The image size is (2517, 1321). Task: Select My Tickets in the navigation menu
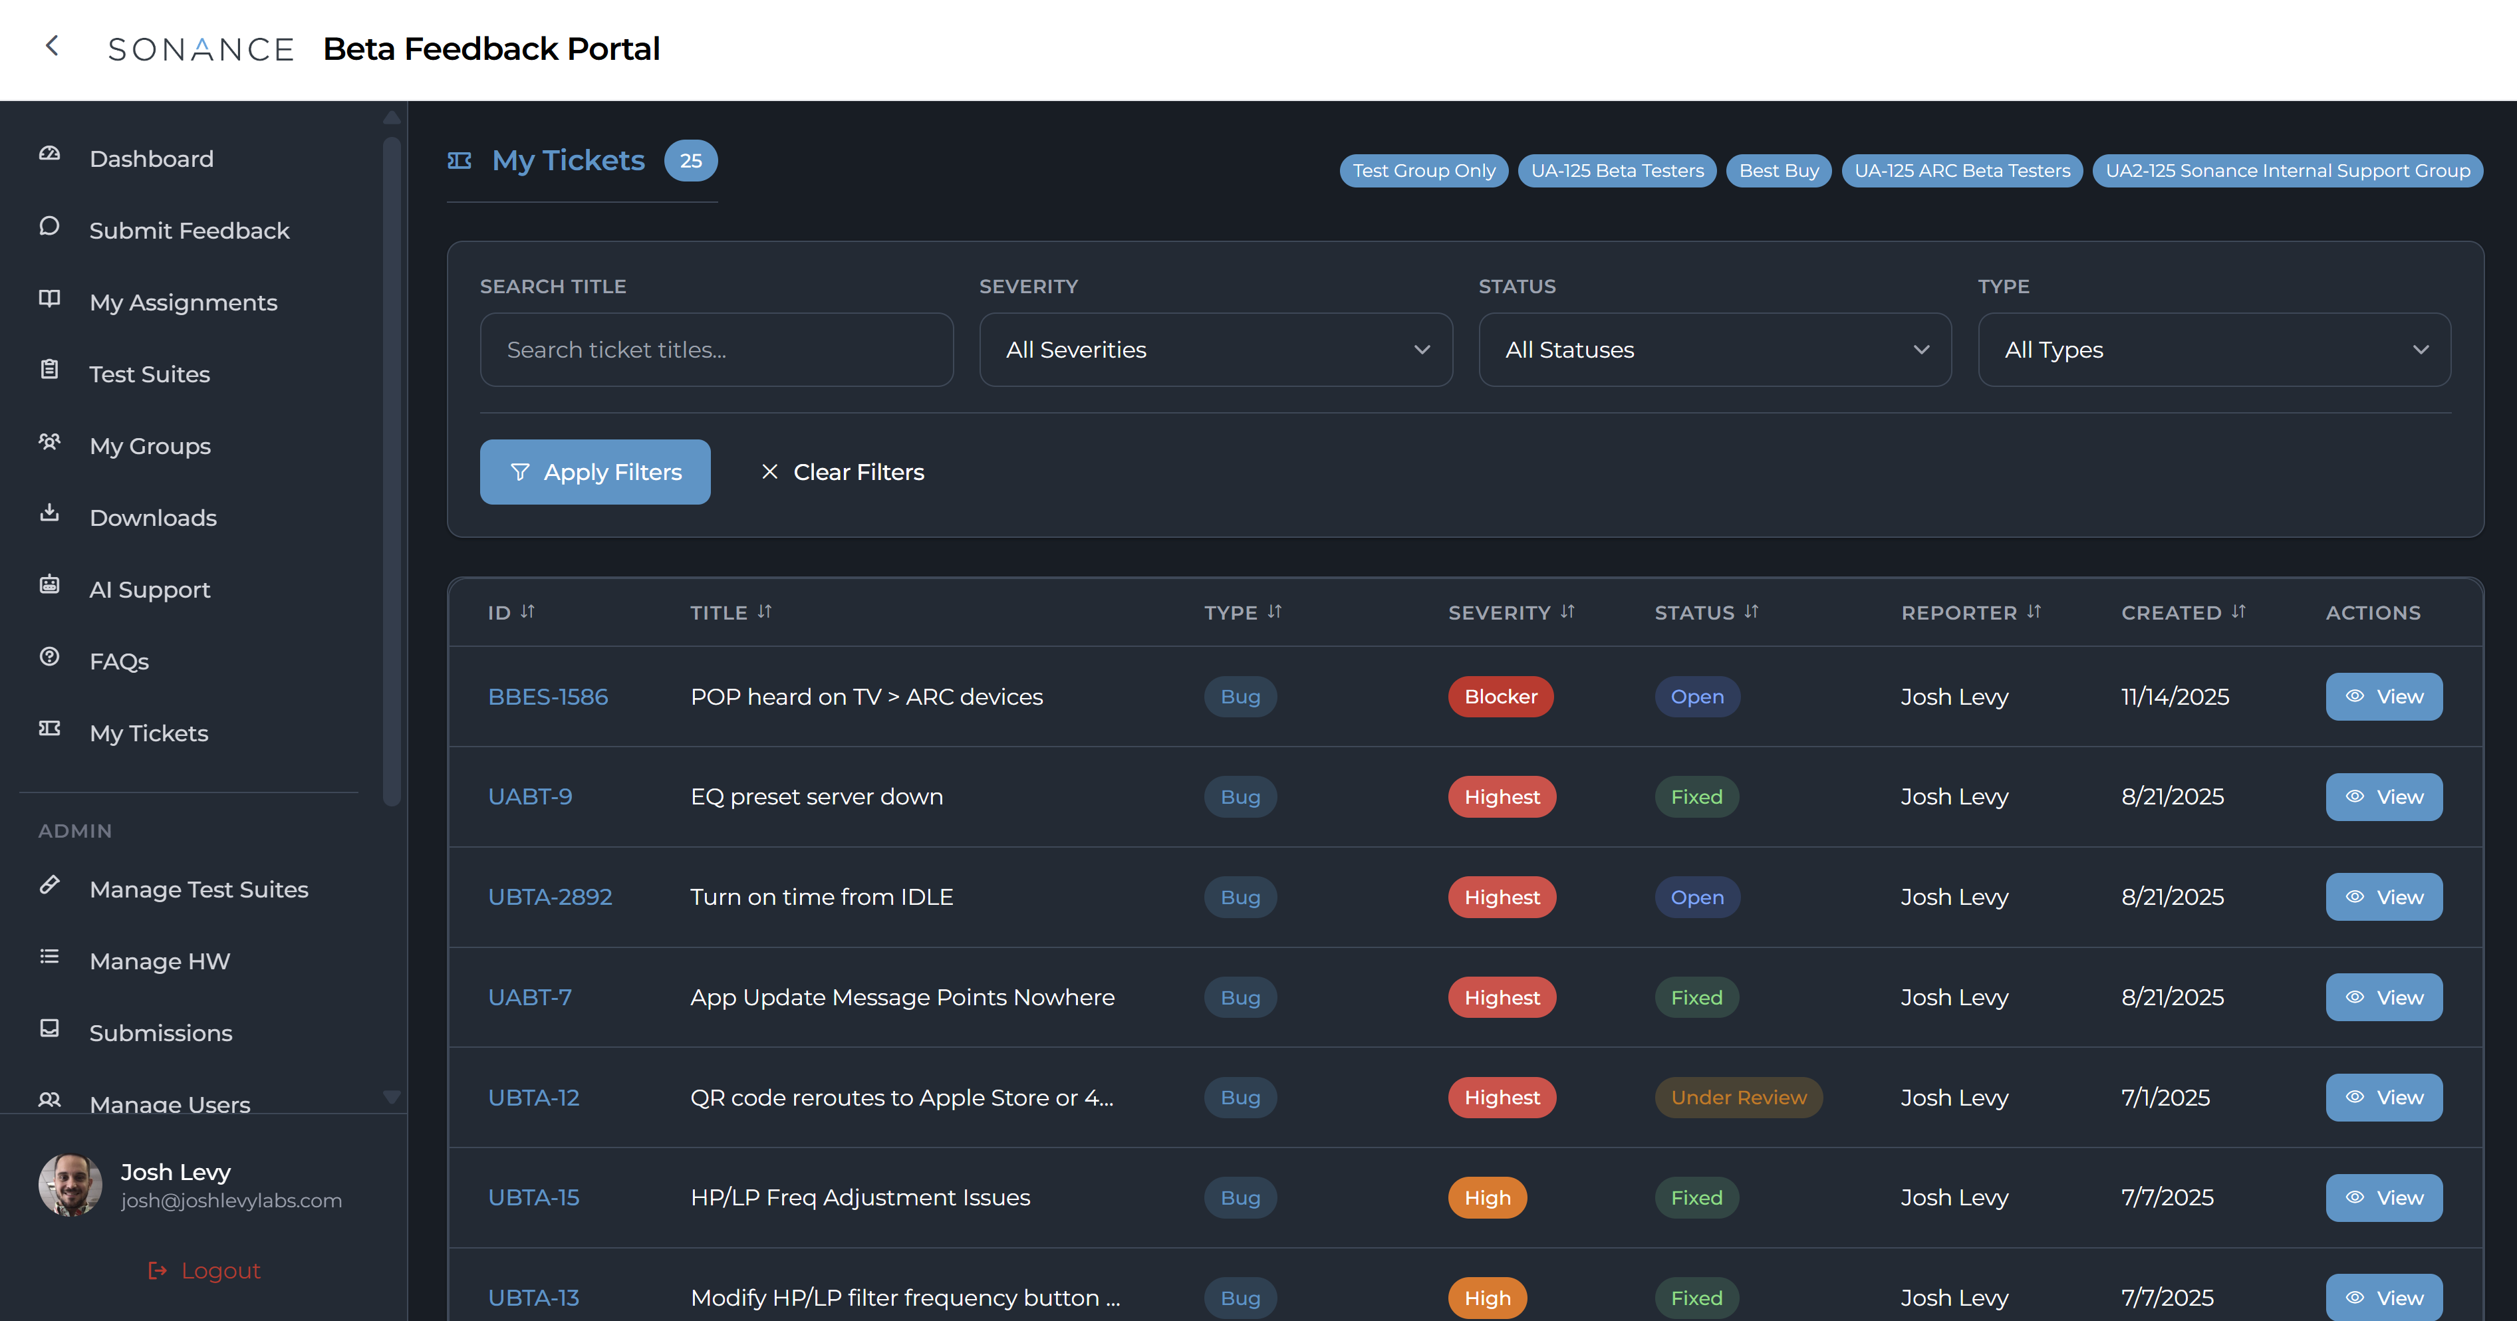click(148, 733)
